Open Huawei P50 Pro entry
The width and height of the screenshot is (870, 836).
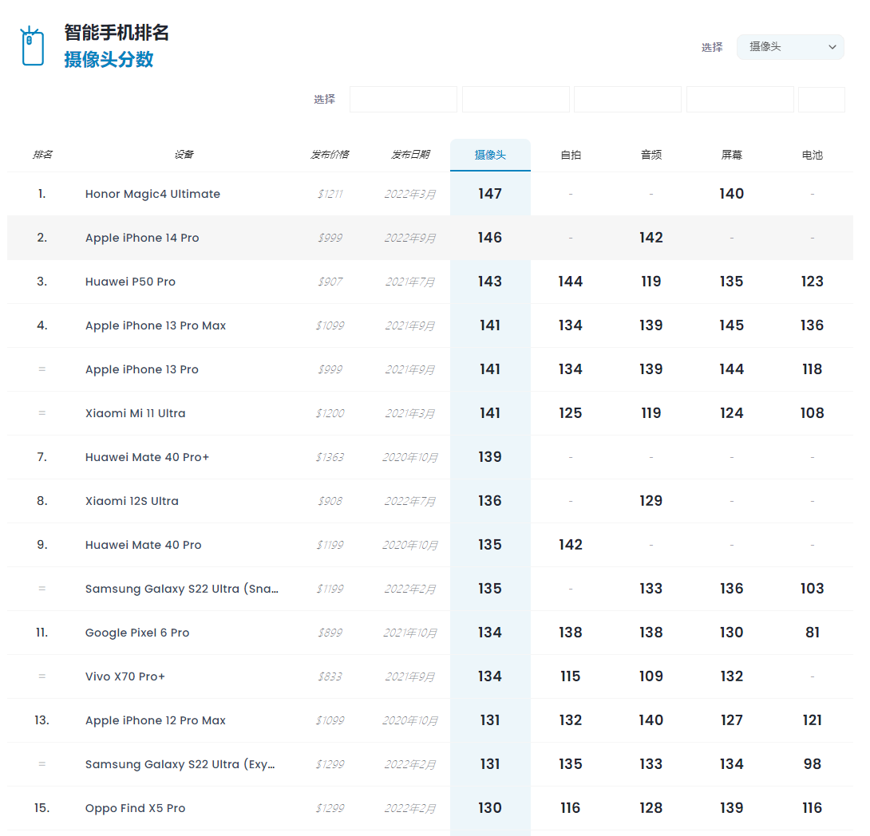tap(130, 282)
